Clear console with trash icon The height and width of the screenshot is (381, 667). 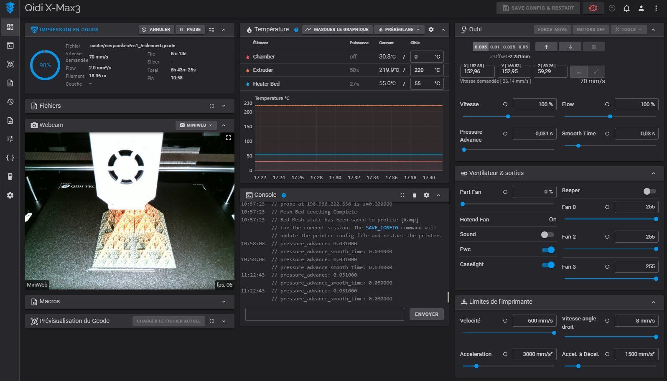(414, 195)
